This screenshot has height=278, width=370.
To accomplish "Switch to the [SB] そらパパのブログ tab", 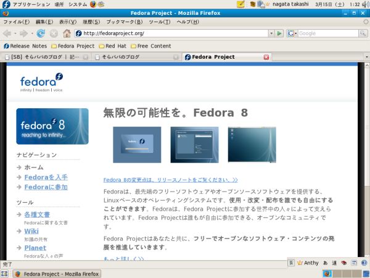I will 45,57.
